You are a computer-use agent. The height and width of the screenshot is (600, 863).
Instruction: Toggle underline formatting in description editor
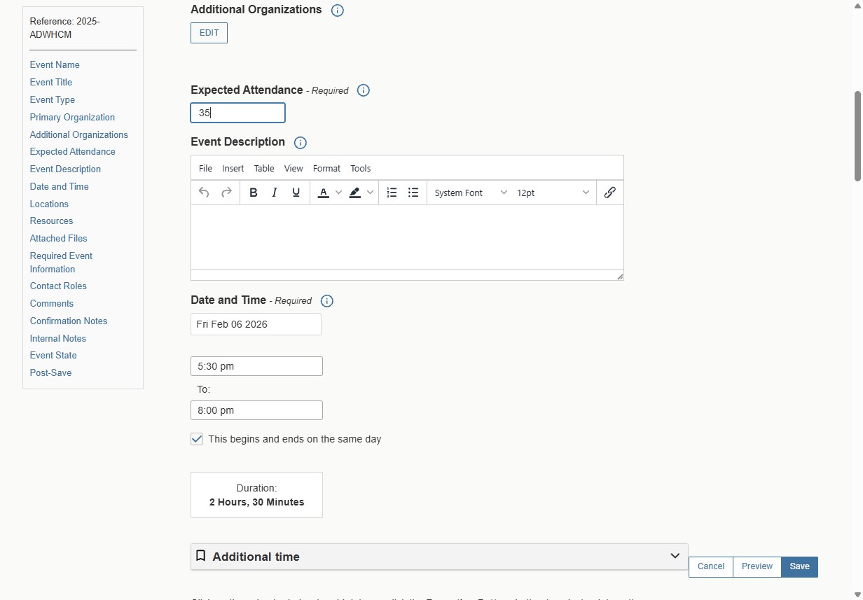pos(296,193)
